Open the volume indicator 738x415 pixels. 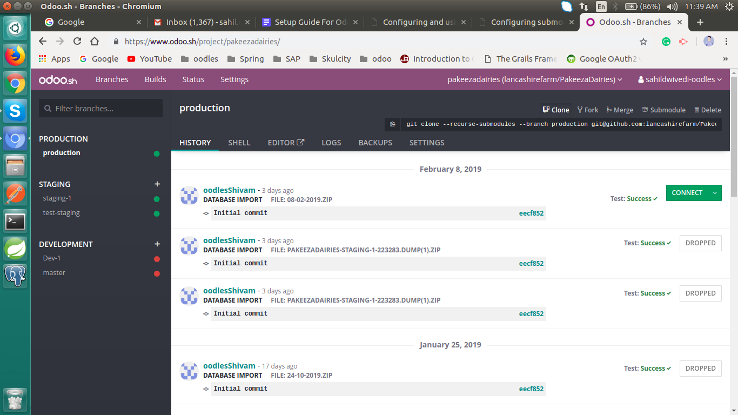point(672,6)
